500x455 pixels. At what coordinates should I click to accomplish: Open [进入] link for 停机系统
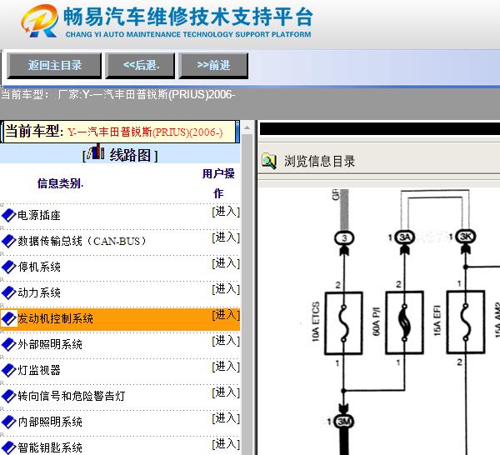[226, 263]
